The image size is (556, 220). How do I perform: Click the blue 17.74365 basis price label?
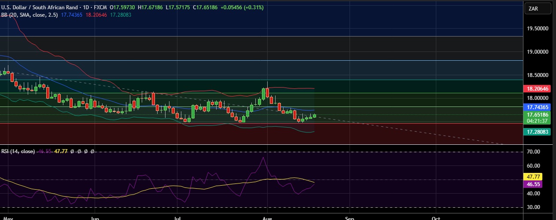(538, 107)
